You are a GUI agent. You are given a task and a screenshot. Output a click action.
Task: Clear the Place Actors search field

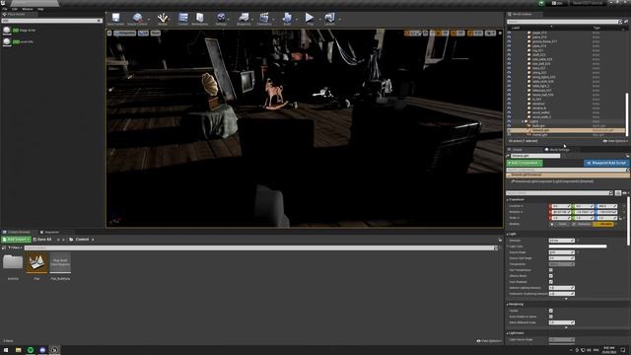click(x=99, y=21)
